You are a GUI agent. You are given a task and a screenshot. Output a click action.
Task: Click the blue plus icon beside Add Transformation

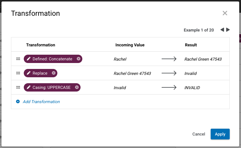[x=18, y=102]
